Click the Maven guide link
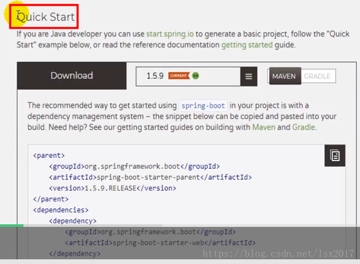Viewport: 360px width, 264px height. 263,127
